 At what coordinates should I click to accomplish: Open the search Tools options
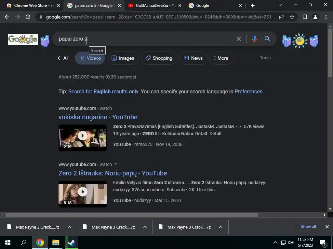coord(265,58)
